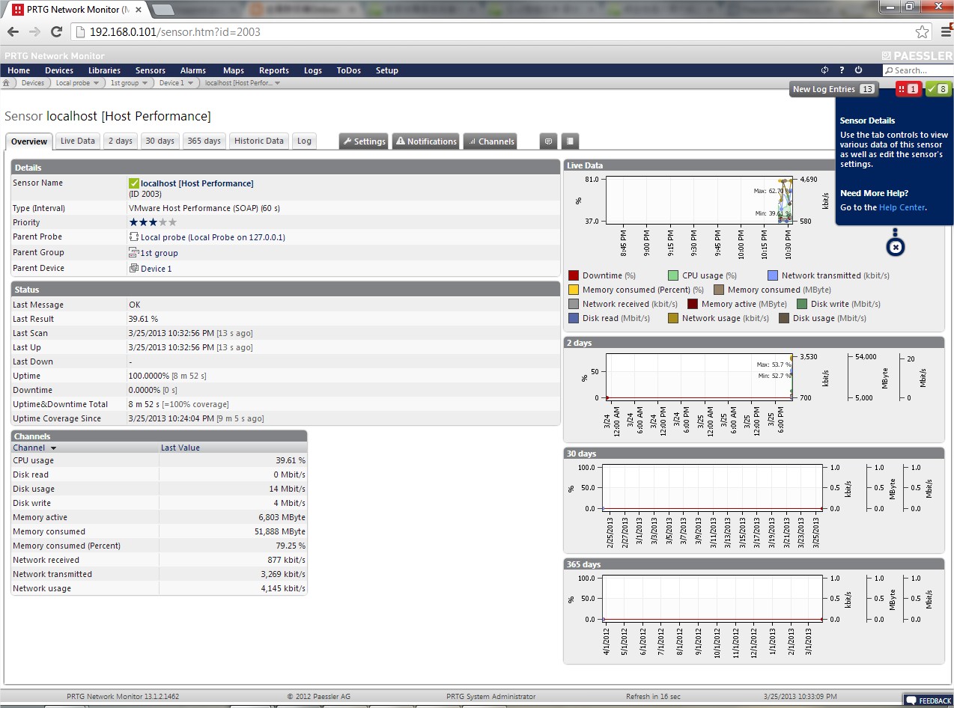954x708 pixels.
Task: Open the Notifications button
Action: [426, 141]
